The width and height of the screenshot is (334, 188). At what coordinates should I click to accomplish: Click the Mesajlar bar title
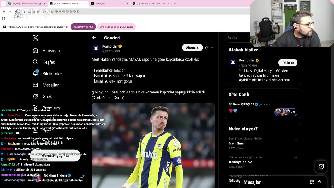click(252, 182)
